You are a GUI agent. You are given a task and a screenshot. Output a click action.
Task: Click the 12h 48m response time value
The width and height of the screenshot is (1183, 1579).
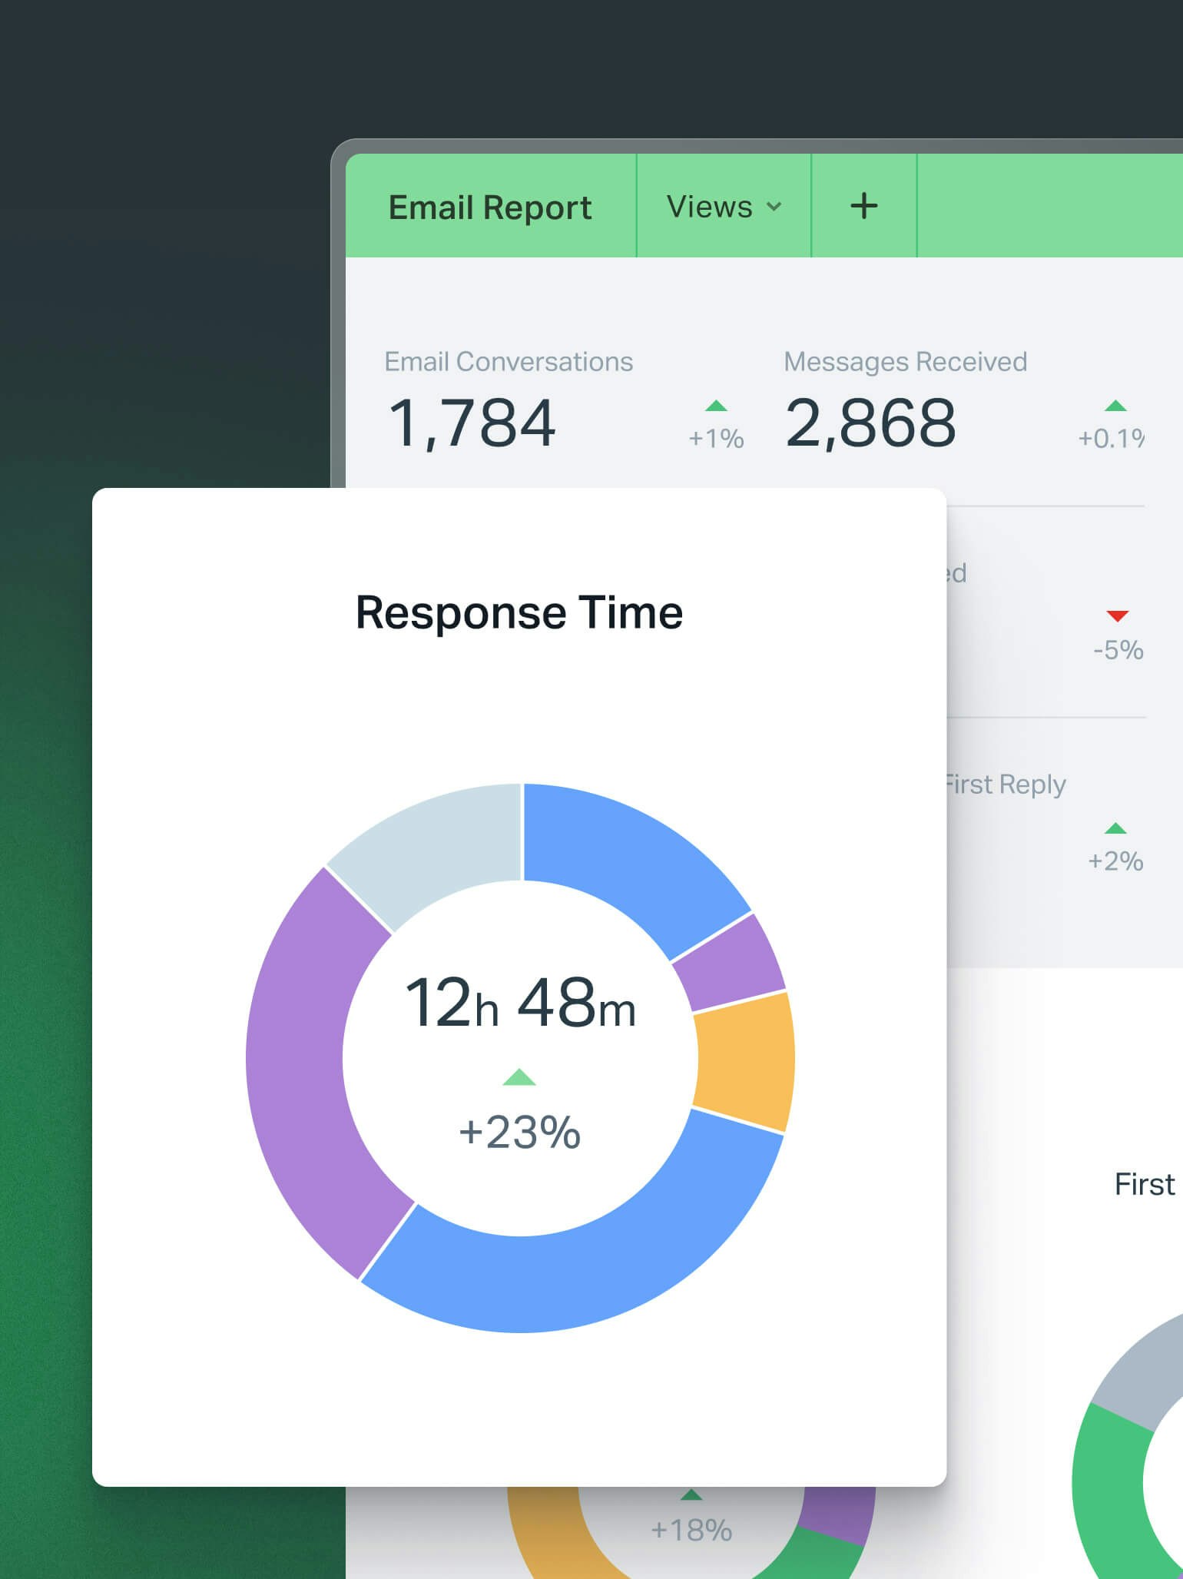tap(520, 1003)
